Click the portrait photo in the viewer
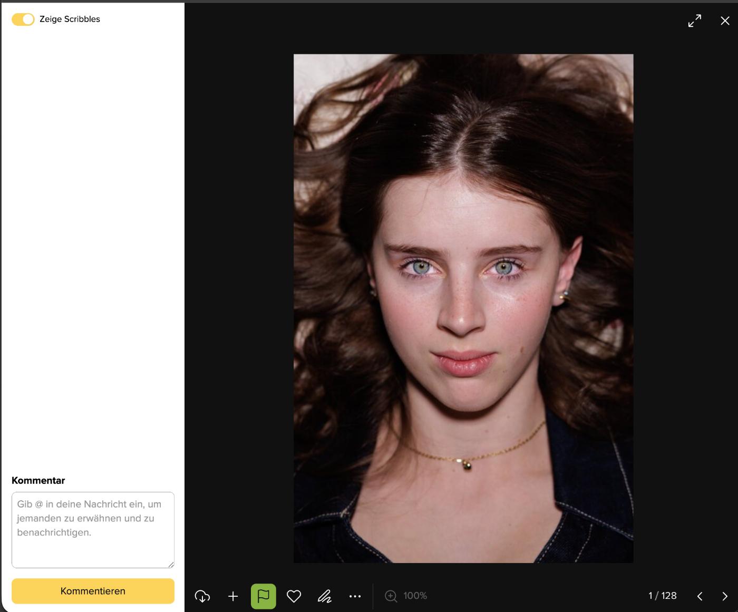Screen dimensions: 738x612 pos(463,308)
